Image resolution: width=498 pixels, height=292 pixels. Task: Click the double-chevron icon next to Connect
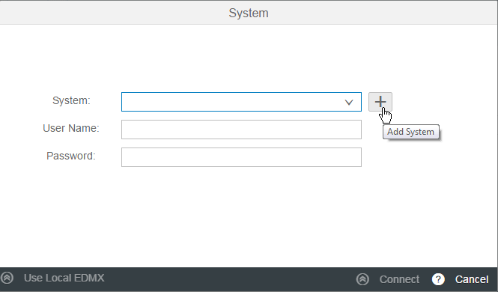pyautogui.click(x=362, y=279)
